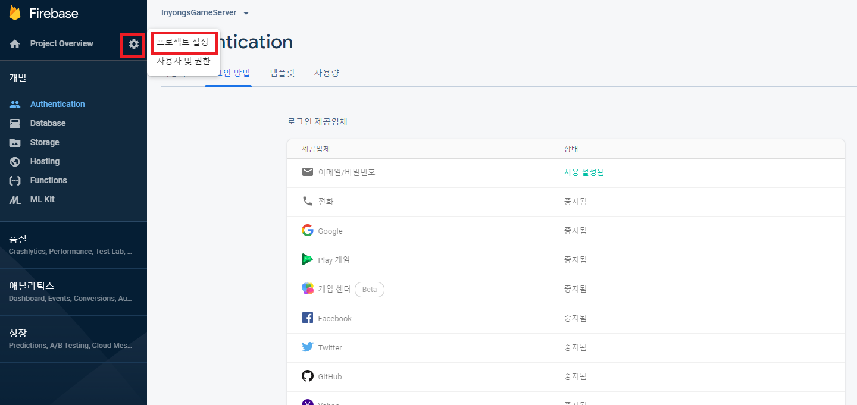Image resolution: width=857 pixels, height=405 pixels.
Task: Click the Firebase title text
Action: click(x=54, y=13)
